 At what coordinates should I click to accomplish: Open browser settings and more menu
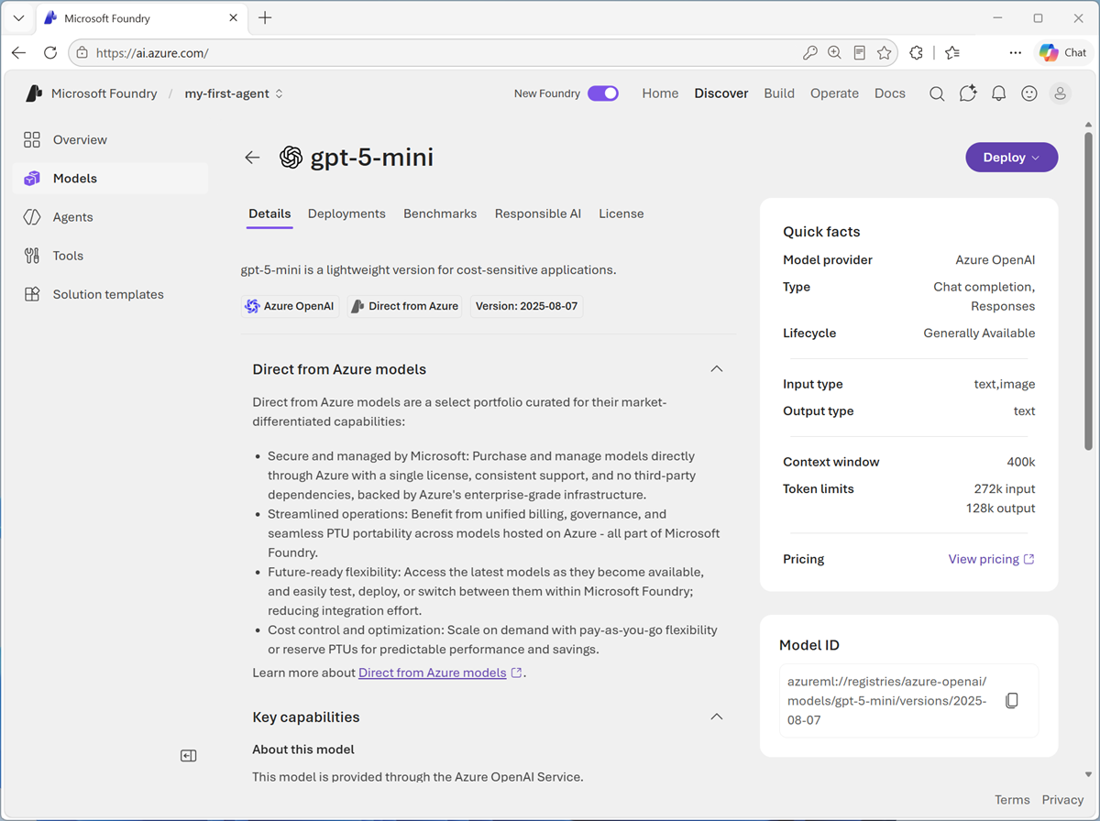1015,53
